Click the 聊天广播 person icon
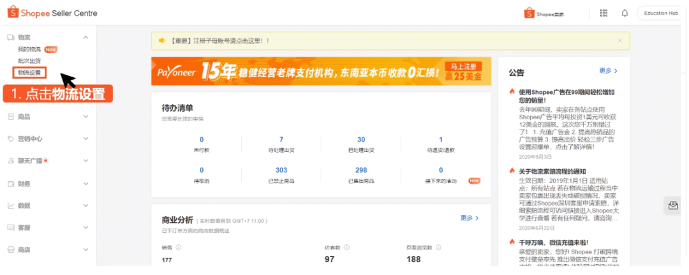This screenshot has height=275, width=689. (x=11, y=161)
